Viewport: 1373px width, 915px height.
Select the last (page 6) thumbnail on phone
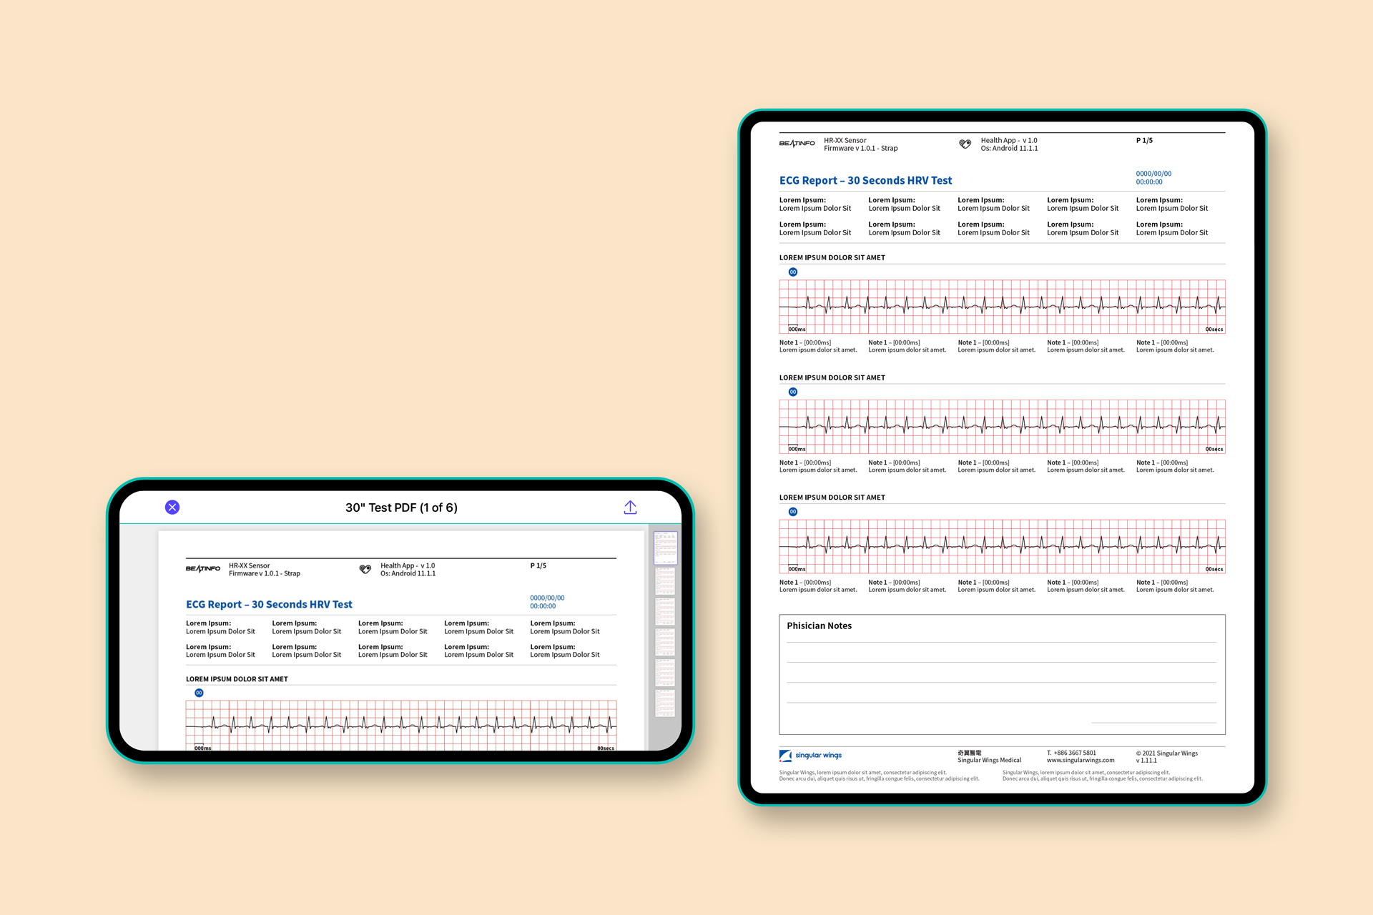[x=665, y=703]
